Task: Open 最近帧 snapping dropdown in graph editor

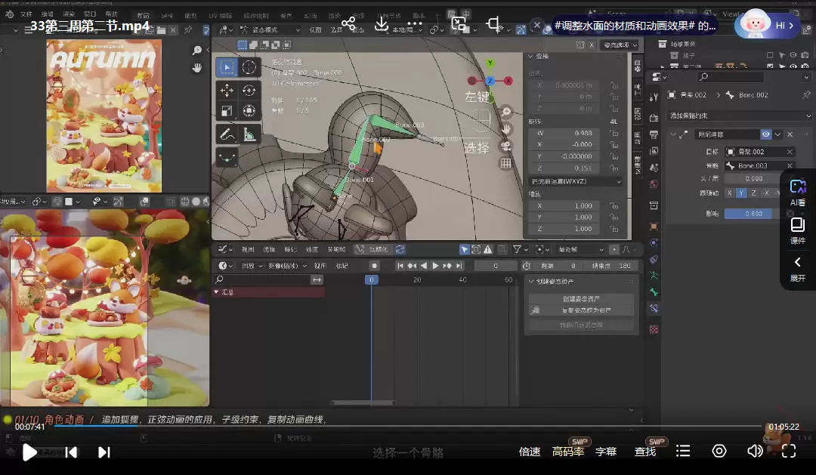Action: click(581, 250)
